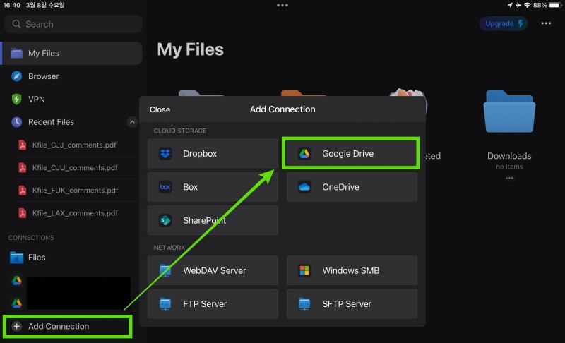565x343 pixels.
Task: Close the Add Connection dialog
Action: click(x=160, y=109)
